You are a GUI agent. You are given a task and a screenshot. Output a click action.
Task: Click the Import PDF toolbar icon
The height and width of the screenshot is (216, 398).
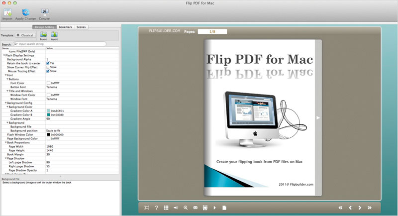coord(7,12)
